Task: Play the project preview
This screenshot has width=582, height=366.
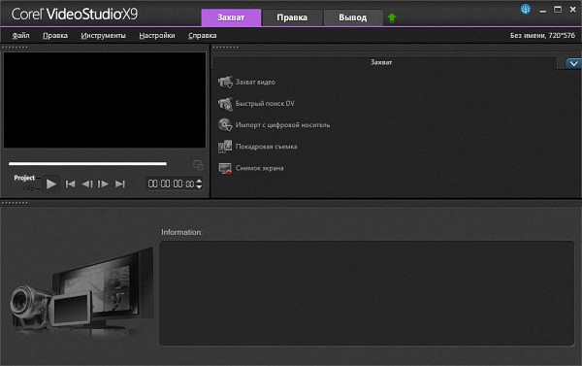Action: (x=51, y=183)
